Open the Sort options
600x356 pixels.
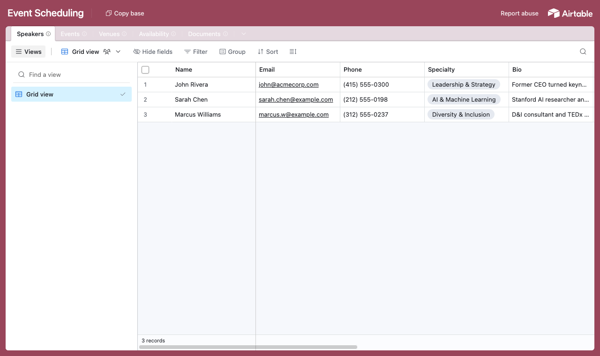click(x=268, y=52)
